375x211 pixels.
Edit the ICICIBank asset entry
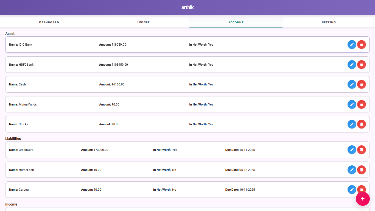(x=352, y=45)
